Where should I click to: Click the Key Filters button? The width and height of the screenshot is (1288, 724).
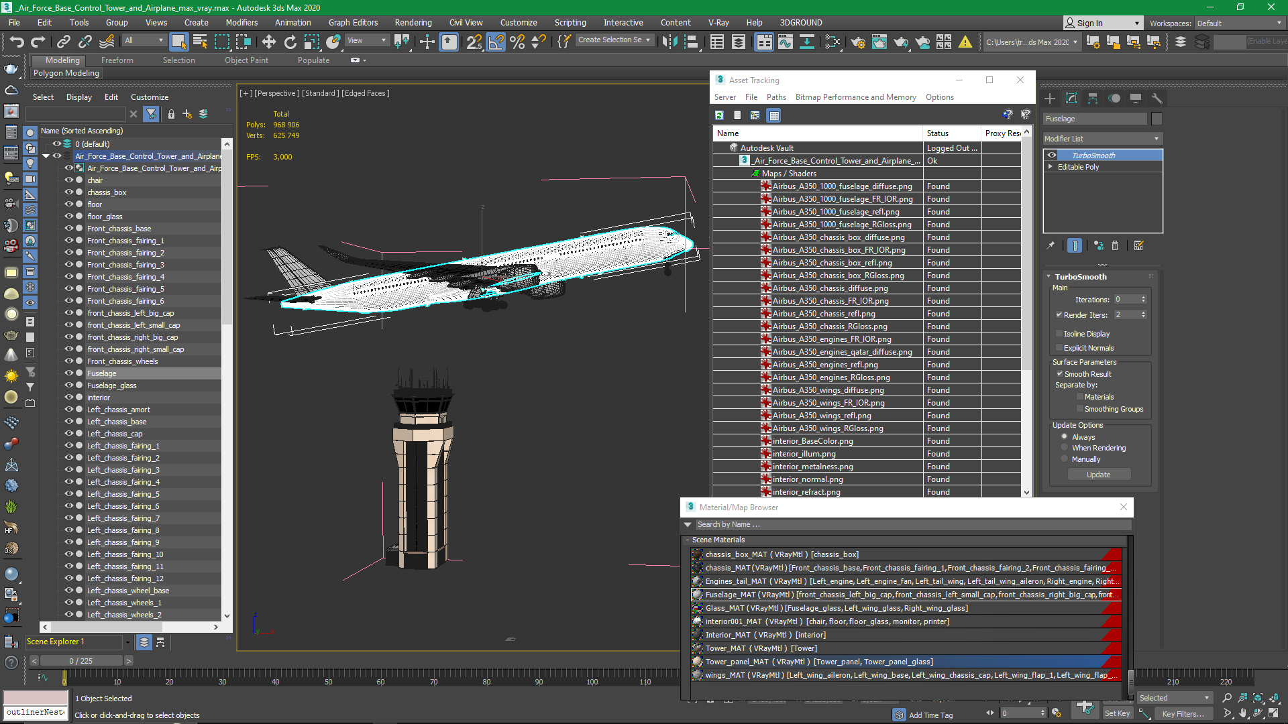point(1183,713)
